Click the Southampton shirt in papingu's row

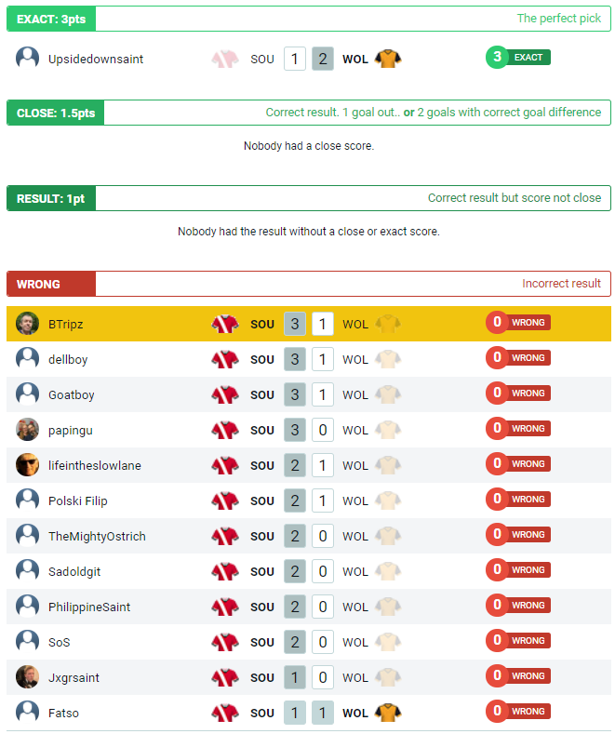point(225,430)
